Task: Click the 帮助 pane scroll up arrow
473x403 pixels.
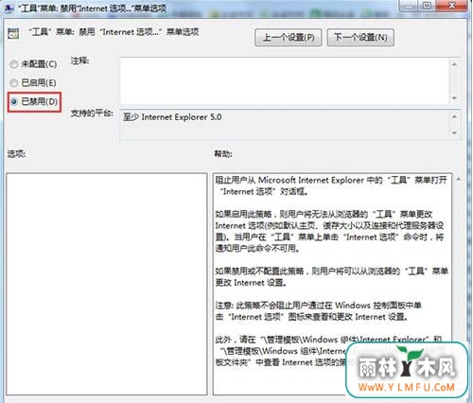Action: click(459, 179)
